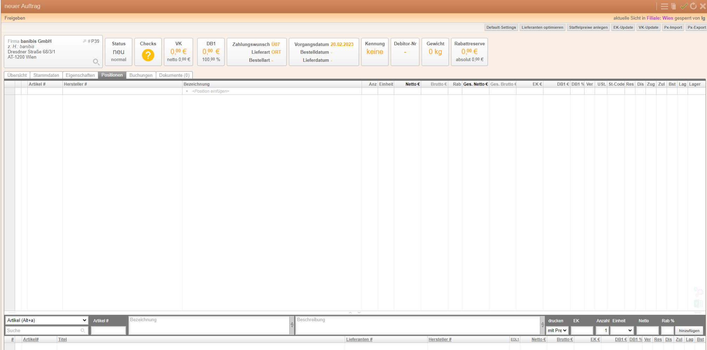Click the Lieferanten optimieren button
Image resolution: width=707 pixels, height=350 pixels.
point(542,27)
